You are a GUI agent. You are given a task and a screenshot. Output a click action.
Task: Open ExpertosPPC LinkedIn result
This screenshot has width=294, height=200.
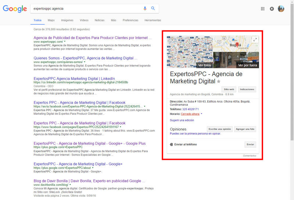pos(74,79)
